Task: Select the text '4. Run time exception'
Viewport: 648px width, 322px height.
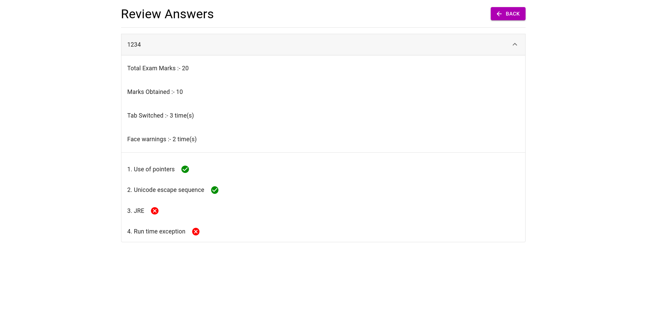Action: [x=156, y=231]
